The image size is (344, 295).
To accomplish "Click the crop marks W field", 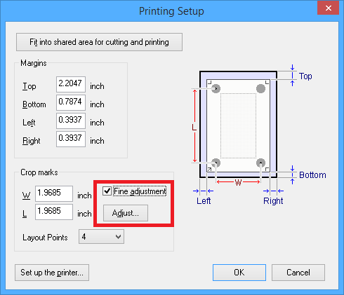I will pos(54,193).
